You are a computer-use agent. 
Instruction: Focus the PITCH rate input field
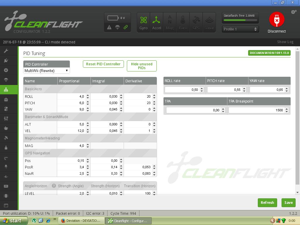[x=227, y=90]
